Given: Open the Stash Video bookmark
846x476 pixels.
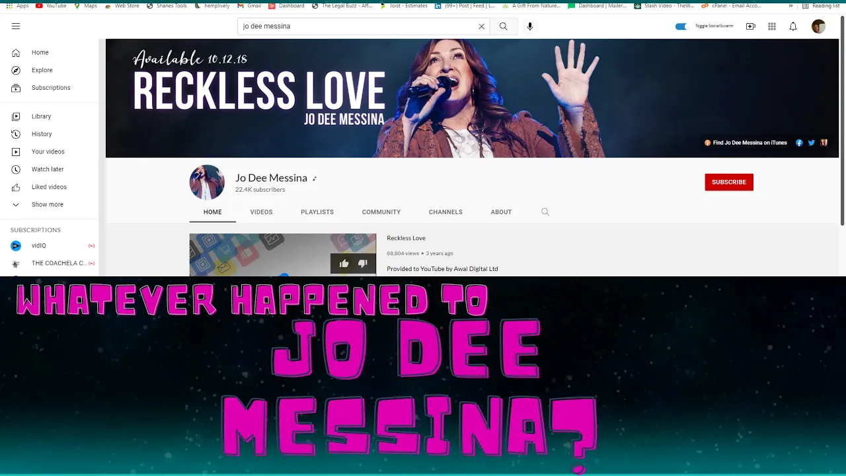Looking at the screenshot, I should coord(664,6).
